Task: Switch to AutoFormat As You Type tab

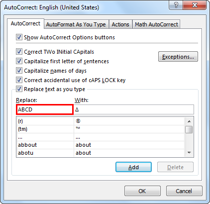Action: point(76,24)
